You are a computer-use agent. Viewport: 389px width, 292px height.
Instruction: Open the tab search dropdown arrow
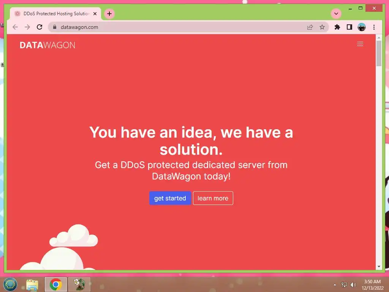tap(336, 14)
